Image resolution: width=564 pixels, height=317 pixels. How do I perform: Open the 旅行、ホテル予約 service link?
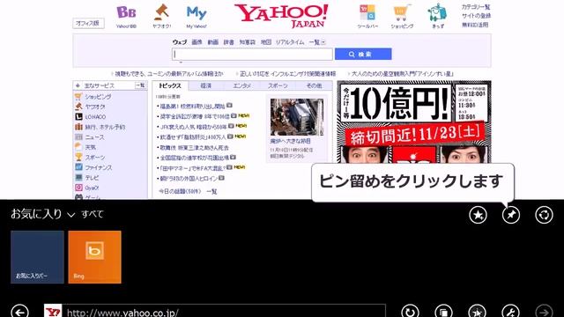tap(105, 127)
